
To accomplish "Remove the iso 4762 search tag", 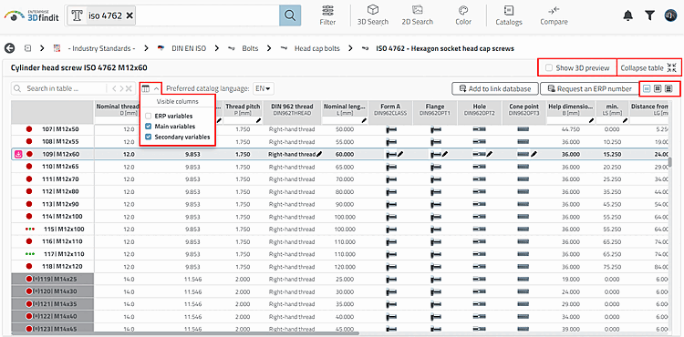I will coord(130,15).
